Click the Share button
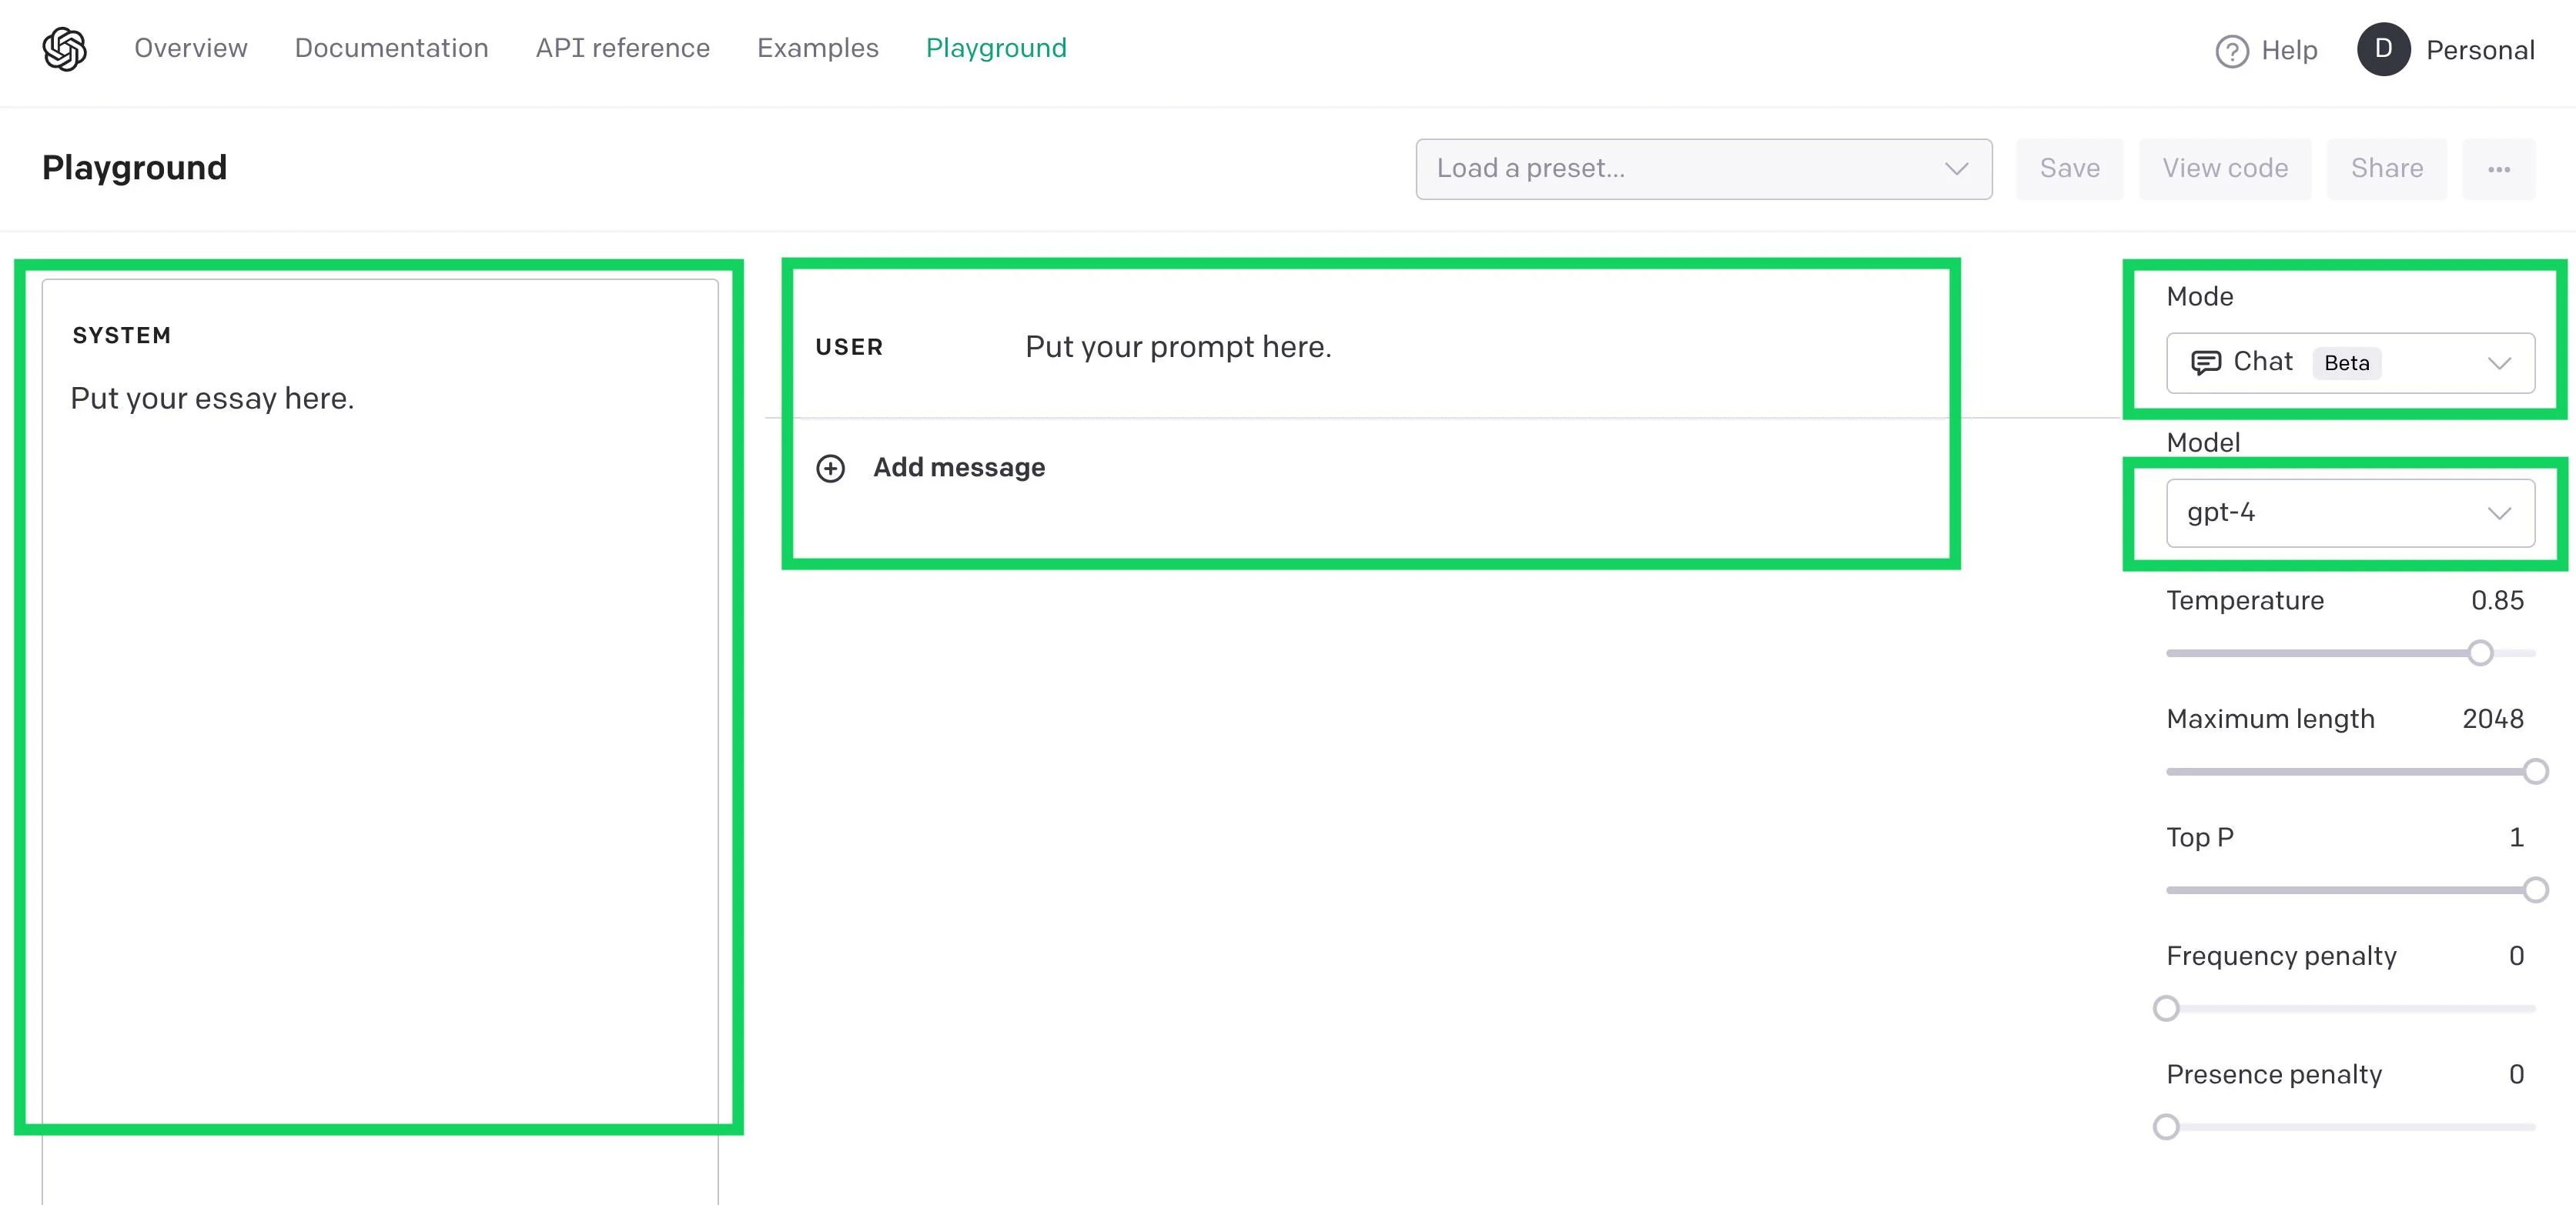The image size is (2576, 1205). [x=2387, y=168]
